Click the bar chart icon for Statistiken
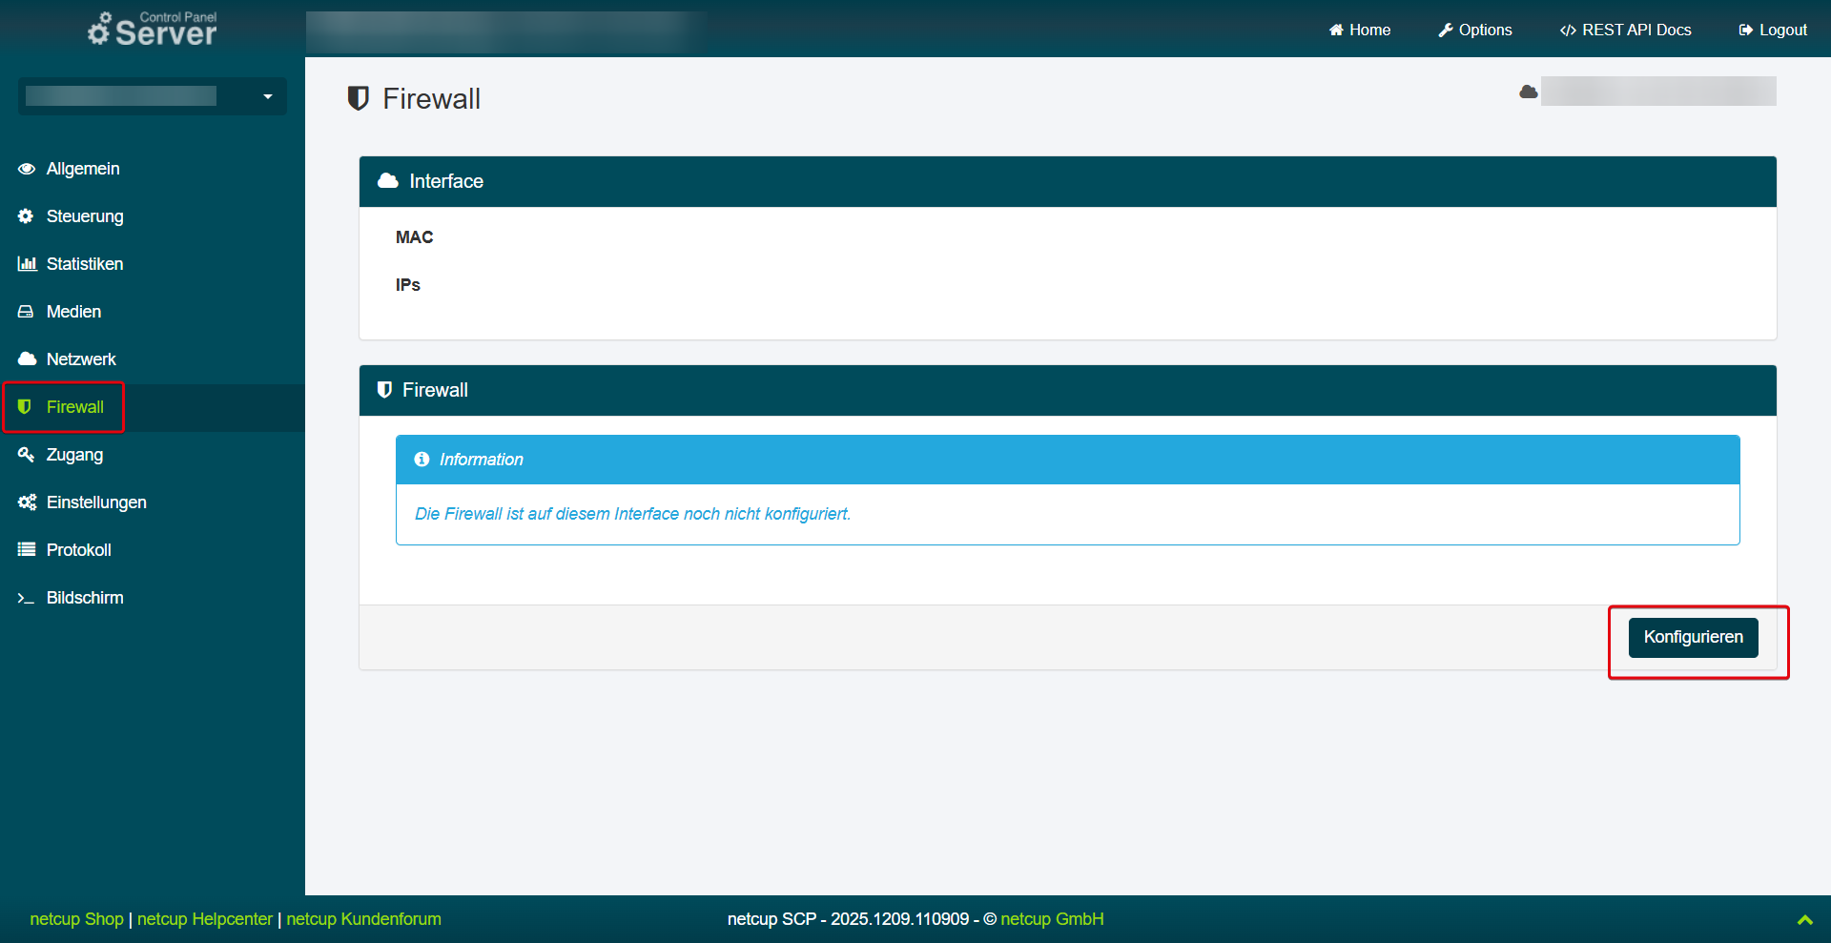 coord(27,264)
